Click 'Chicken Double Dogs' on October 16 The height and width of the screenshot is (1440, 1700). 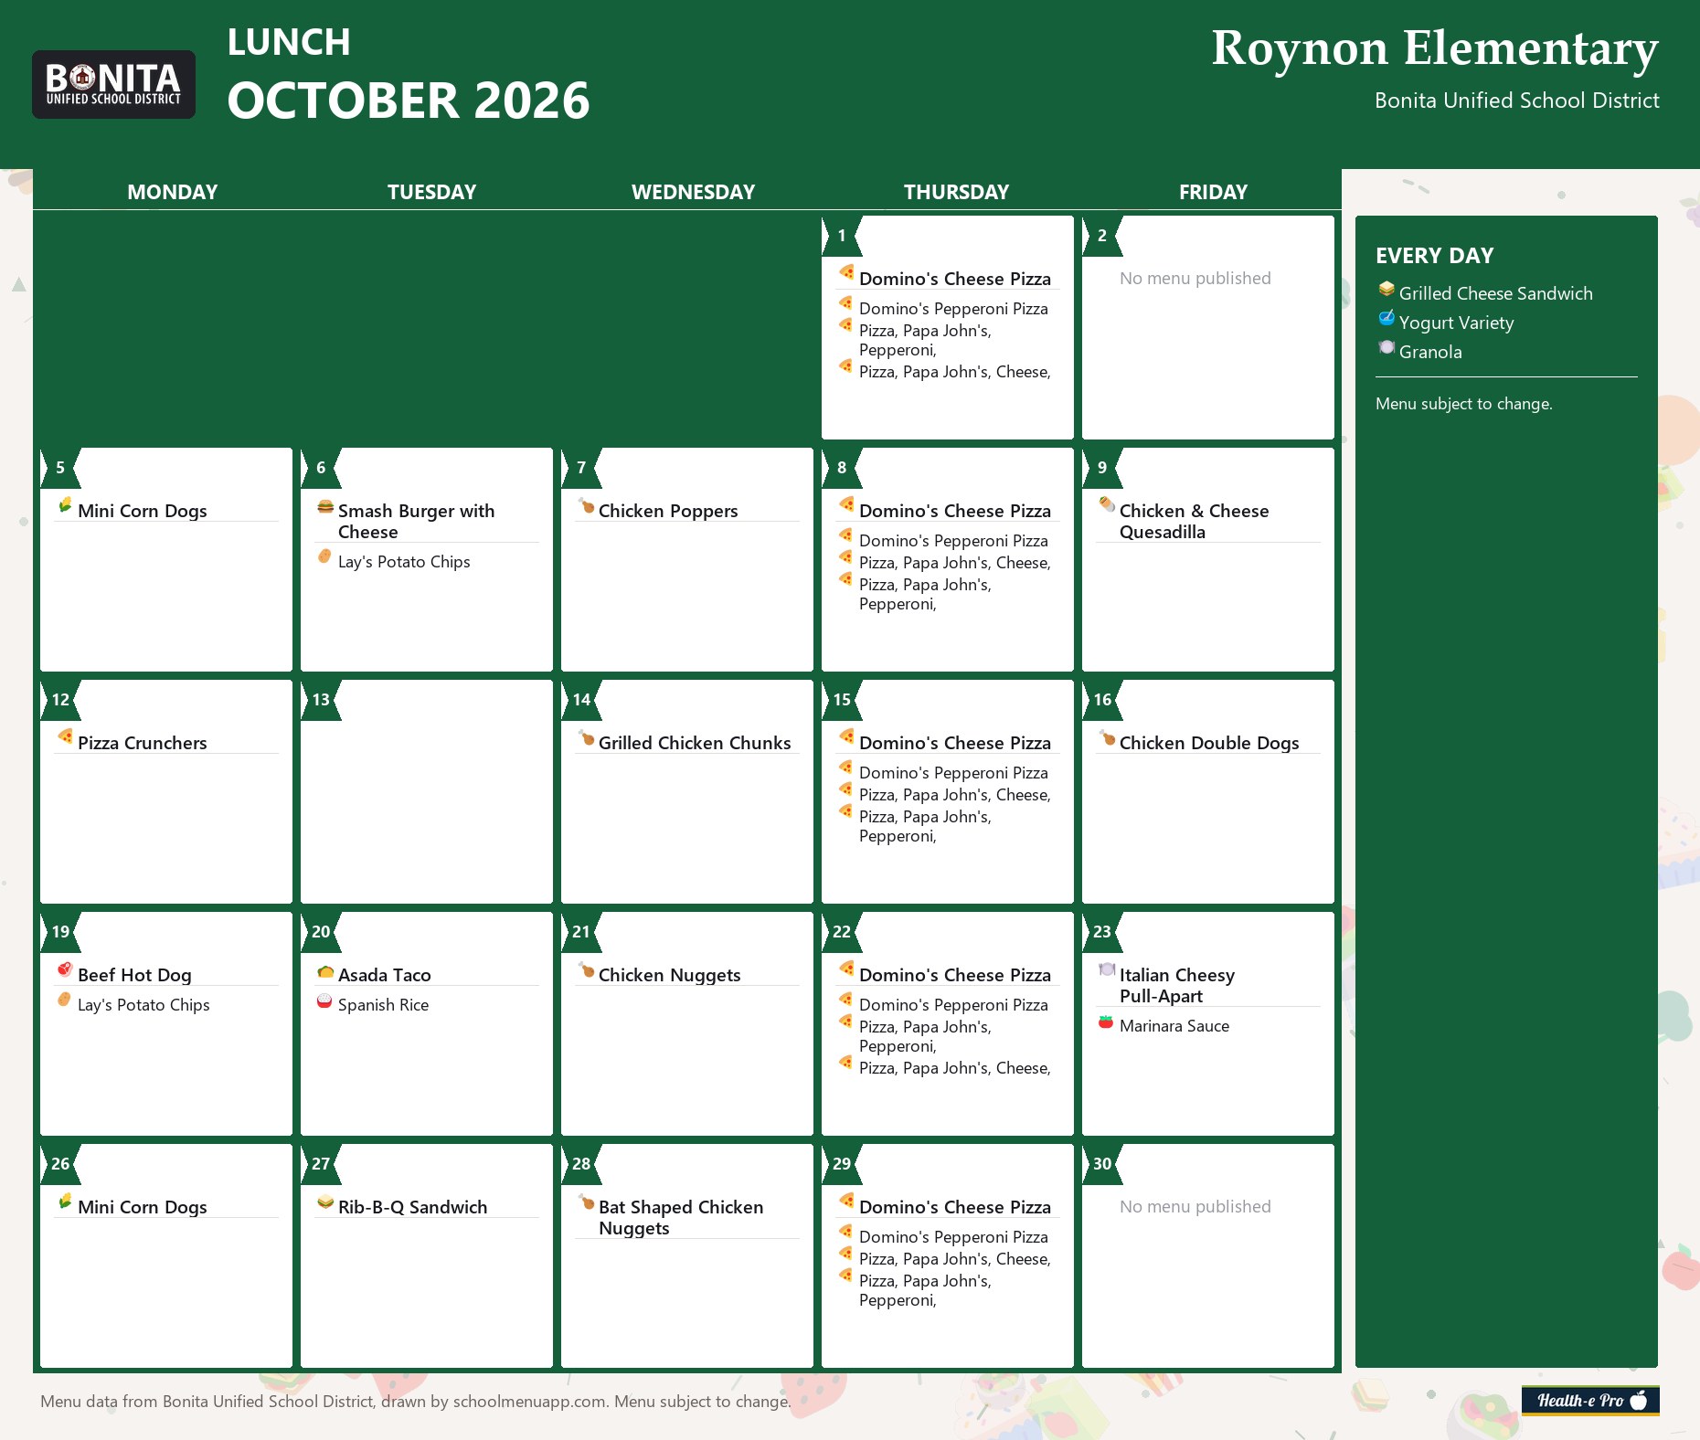tap(1209, 743)
